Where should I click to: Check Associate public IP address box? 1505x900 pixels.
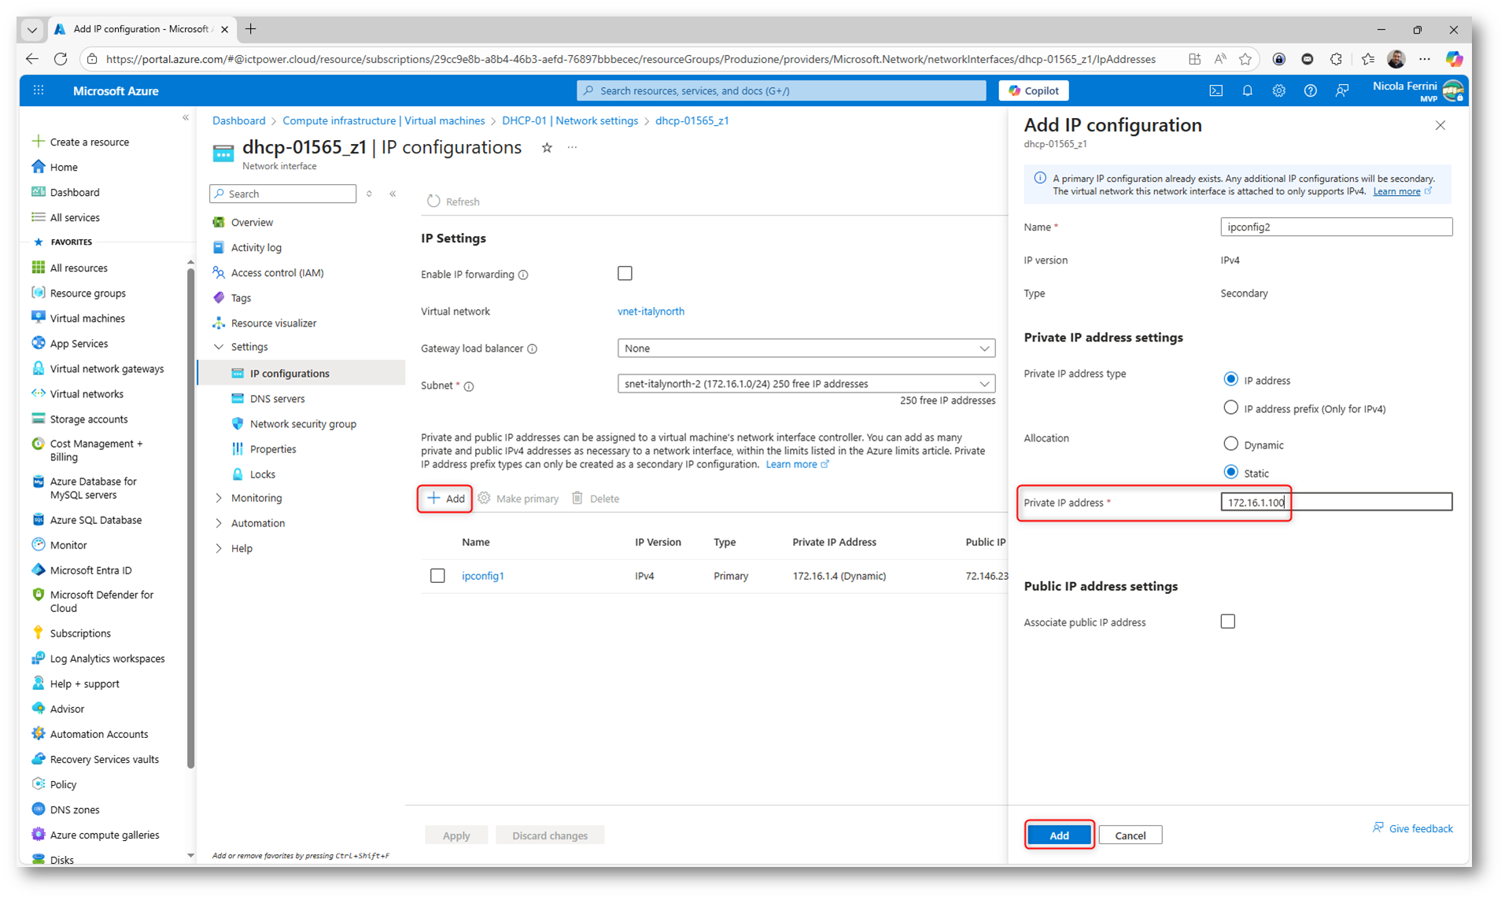click(1227, 622)
